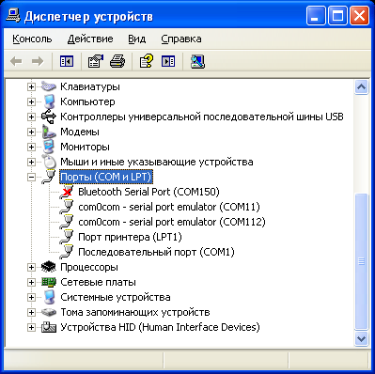The width and height of the screenshot is (375, 374).
Task: Open the Действие menu
Action: click(90, 39)
